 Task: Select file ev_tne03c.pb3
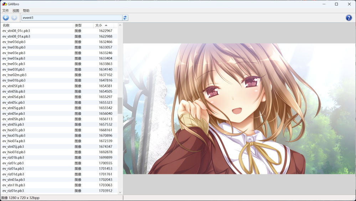[59, 64]
